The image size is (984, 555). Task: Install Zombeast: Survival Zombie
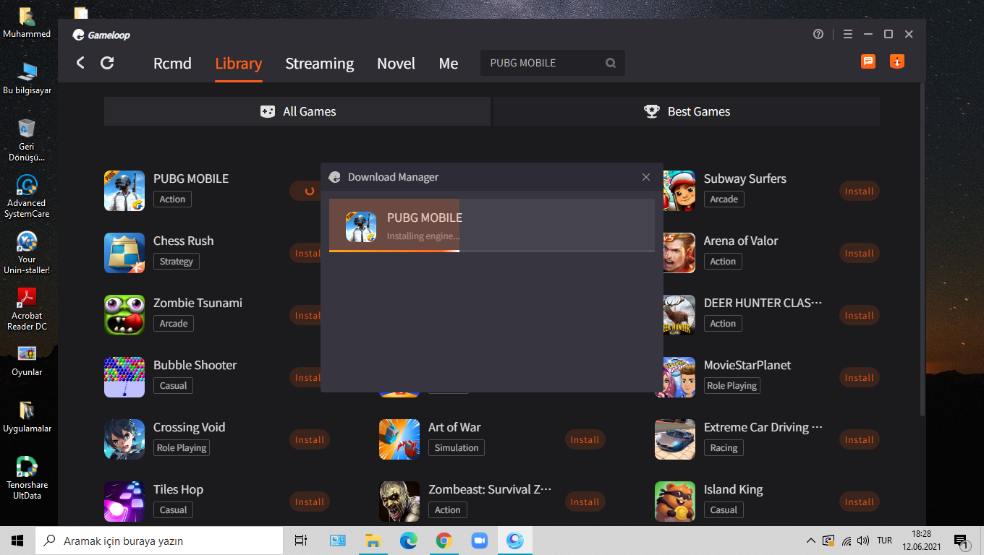click(585, 502)
